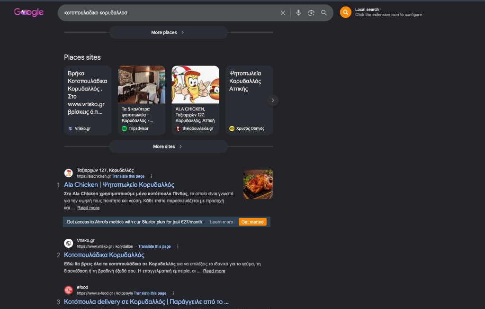Open Ala Chicken | Ψητοπωλείο Κορυδαλλός result
The height and width of the screenshot is (309, 485).
pos(119,185)
